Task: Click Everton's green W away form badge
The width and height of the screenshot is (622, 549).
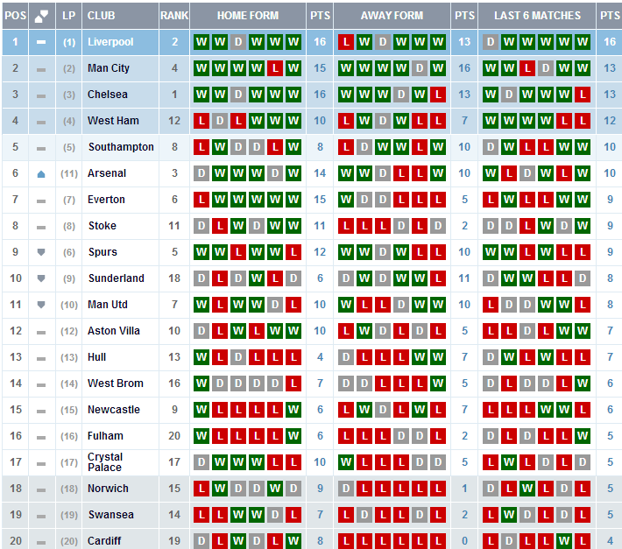Action: [x=346, y=200]
